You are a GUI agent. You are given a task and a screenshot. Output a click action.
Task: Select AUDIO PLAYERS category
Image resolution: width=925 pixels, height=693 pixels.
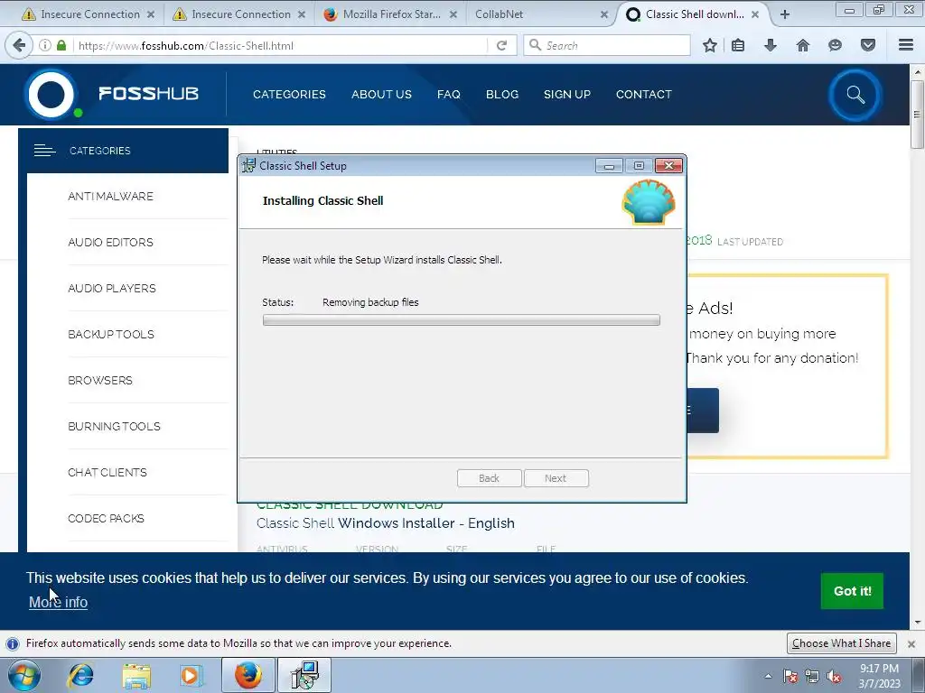point(111,288)
